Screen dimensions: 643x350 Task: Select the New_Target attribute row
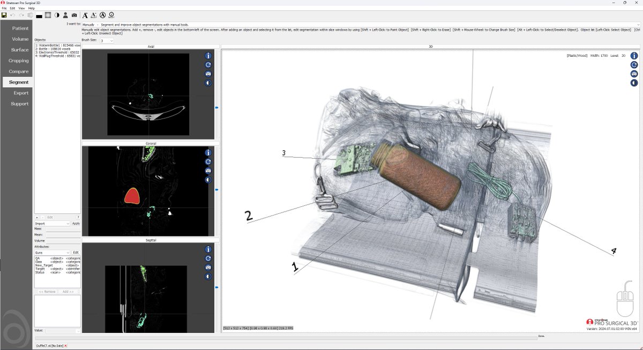point(57,265)
